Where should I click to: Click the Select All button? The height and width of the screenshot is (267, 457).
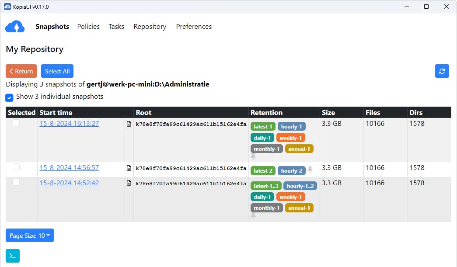pyautogui.click(x=57, y=71)
